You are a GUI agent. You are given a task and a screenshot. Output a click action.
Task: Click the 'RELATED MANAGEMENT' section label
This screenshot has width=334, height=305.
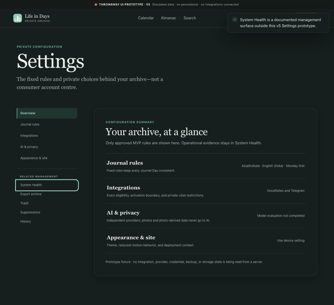click(x=39, y=177)
